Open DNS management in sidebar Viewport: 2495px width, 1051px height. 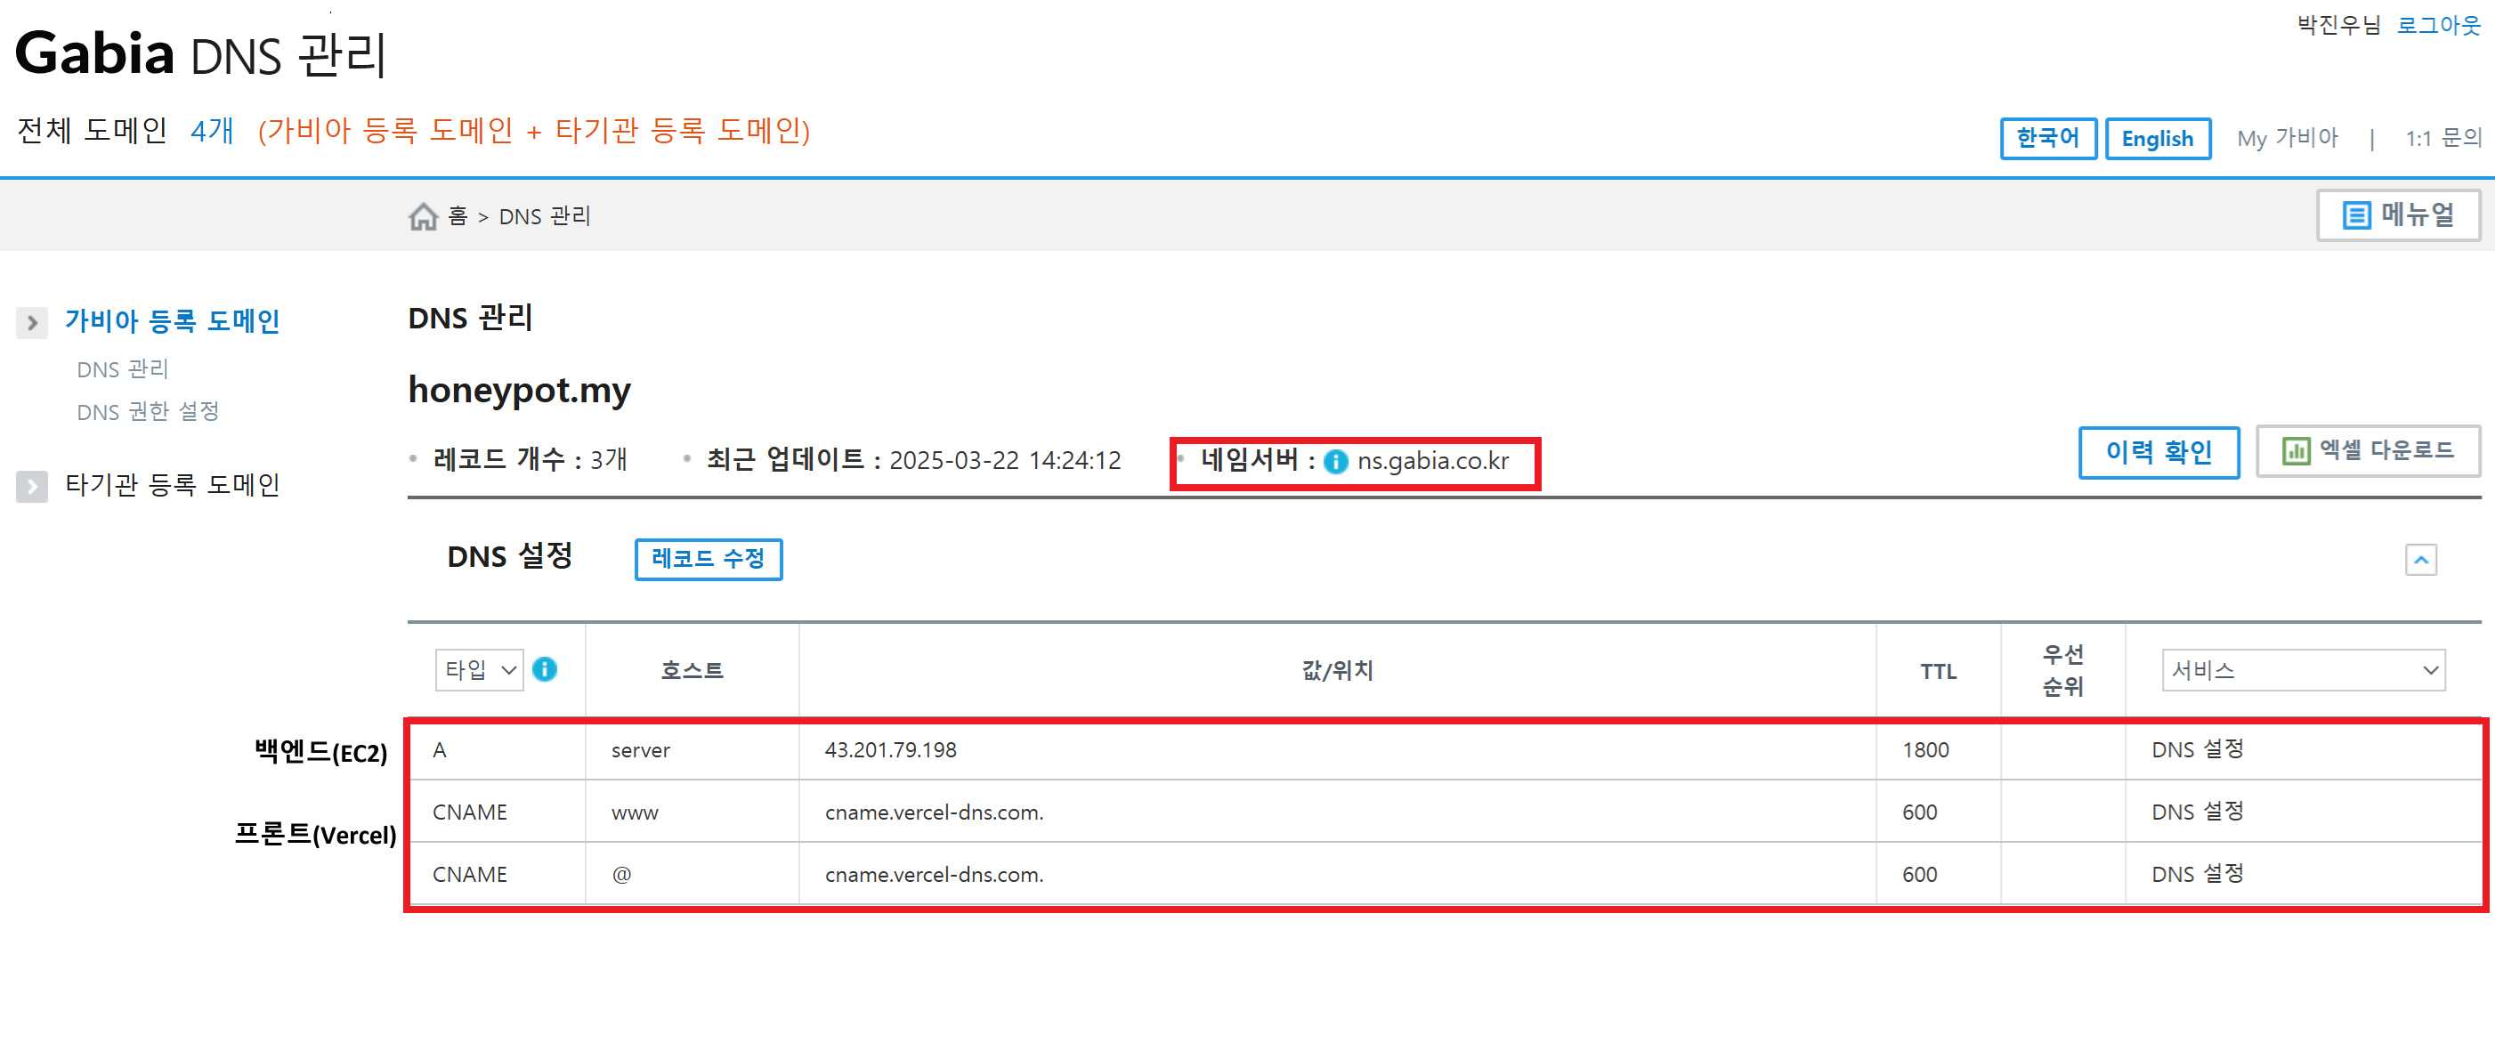pyautogui.click(x=123, y=369)
